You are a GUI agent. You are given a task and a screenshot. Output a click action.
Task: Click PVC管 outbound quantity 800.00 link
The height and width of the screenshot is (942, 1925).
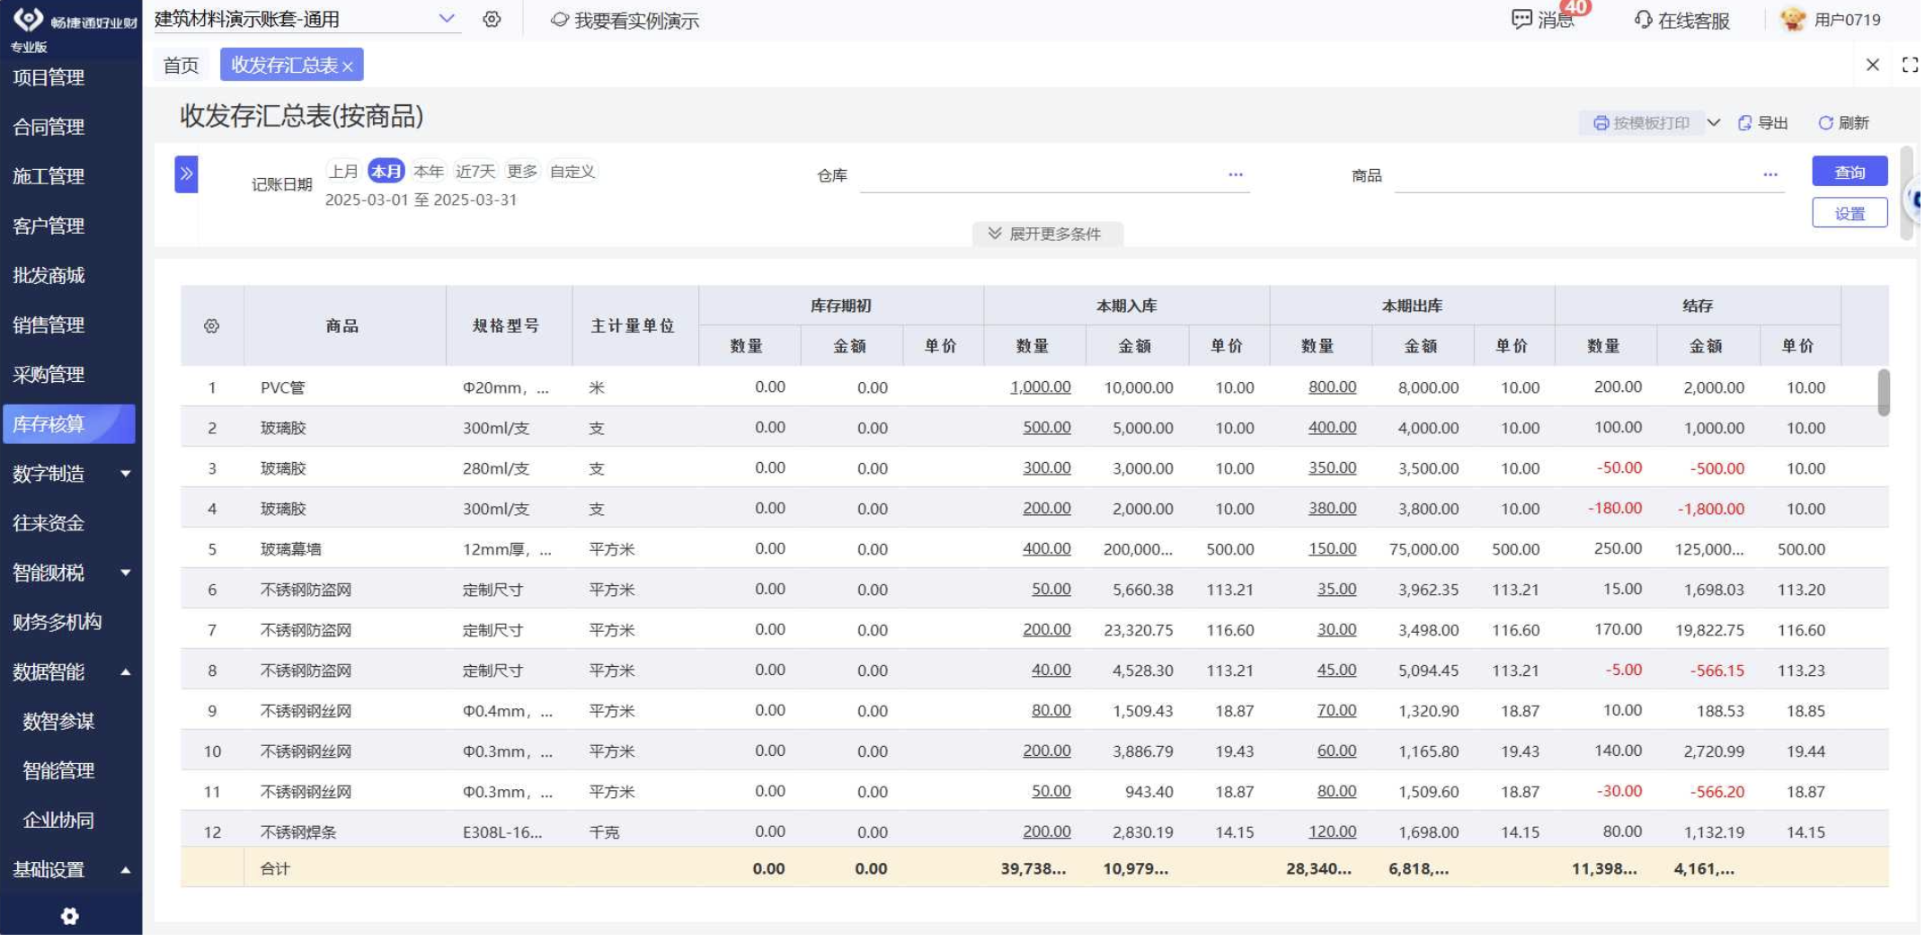coord(1332,387)
